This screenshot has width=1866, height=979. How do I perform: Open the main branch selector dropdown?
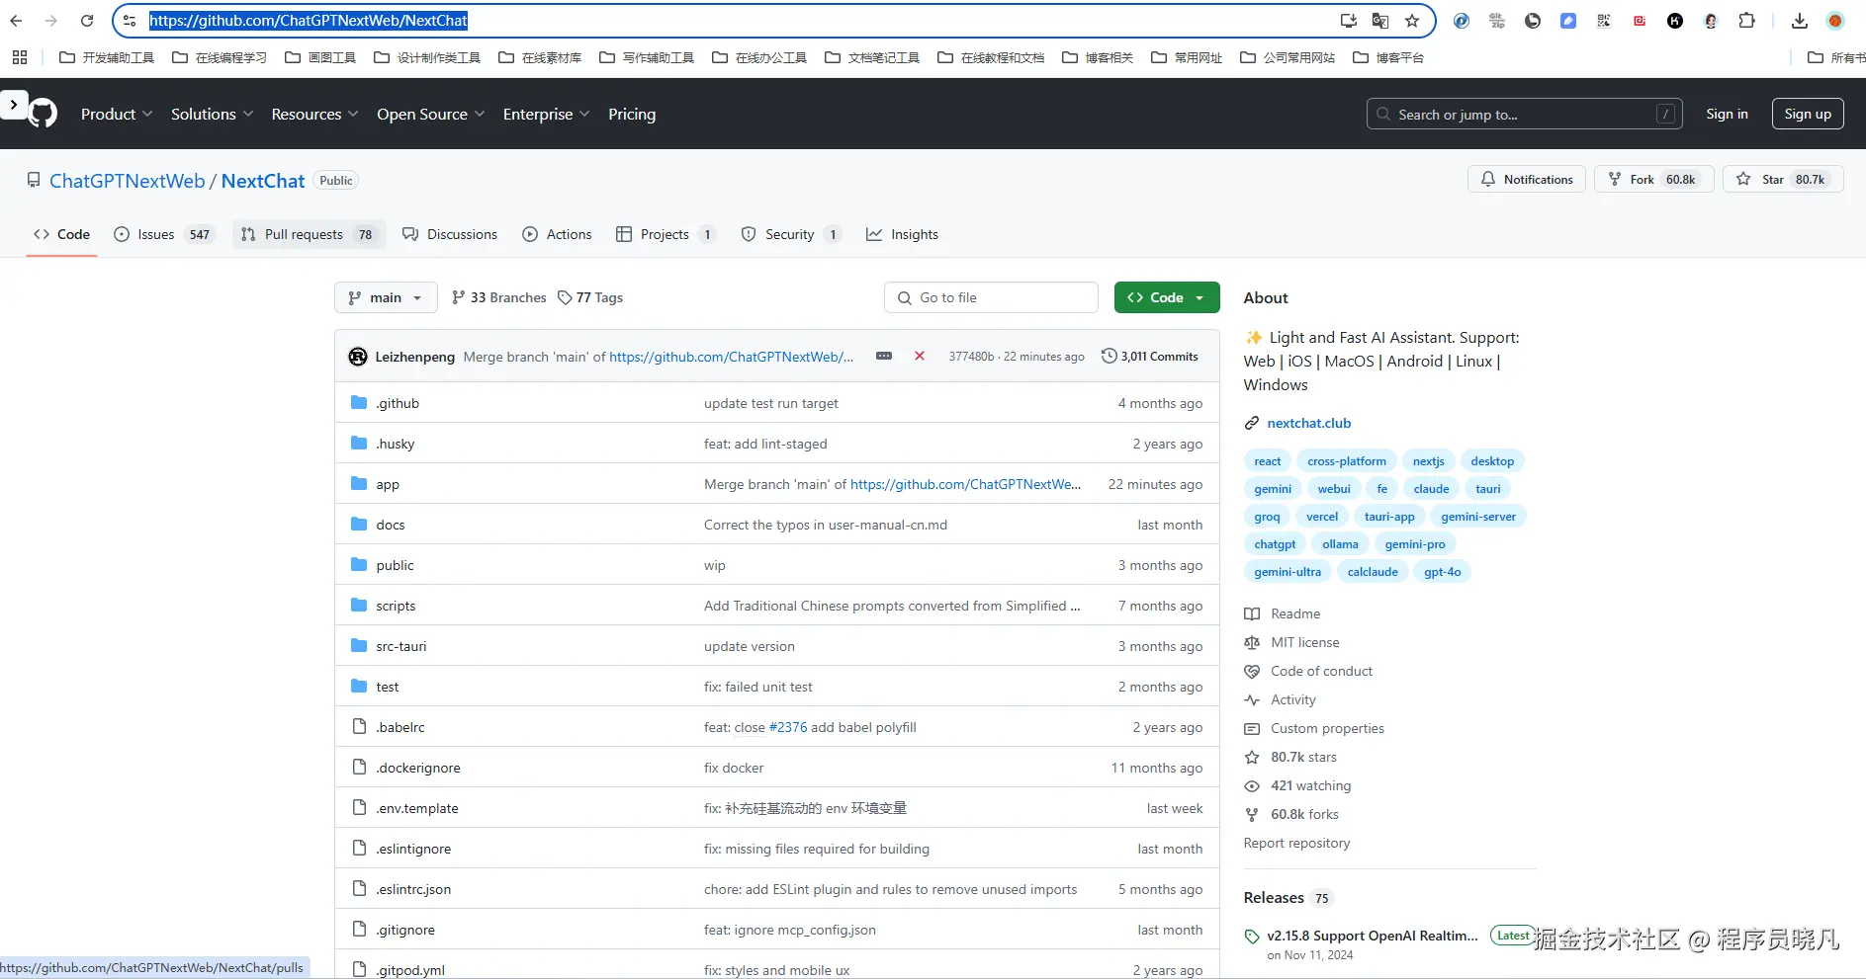(386, 297)
